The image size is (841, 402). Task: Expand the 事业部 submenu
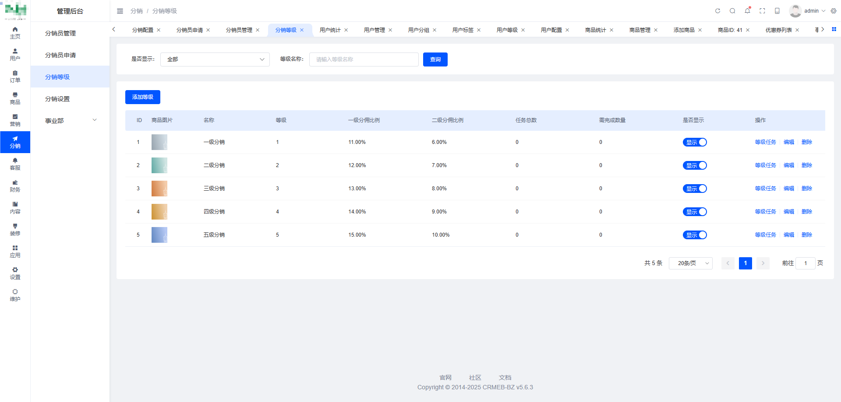tap(70, 120)
